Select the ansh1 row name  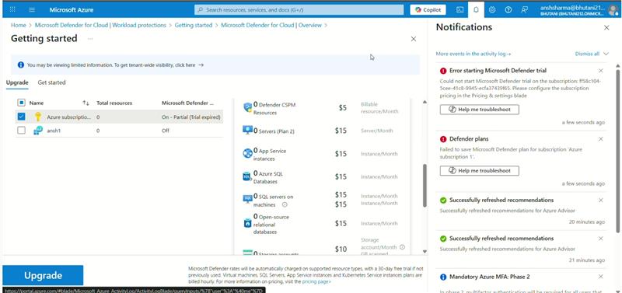click(x=54, y=131)
